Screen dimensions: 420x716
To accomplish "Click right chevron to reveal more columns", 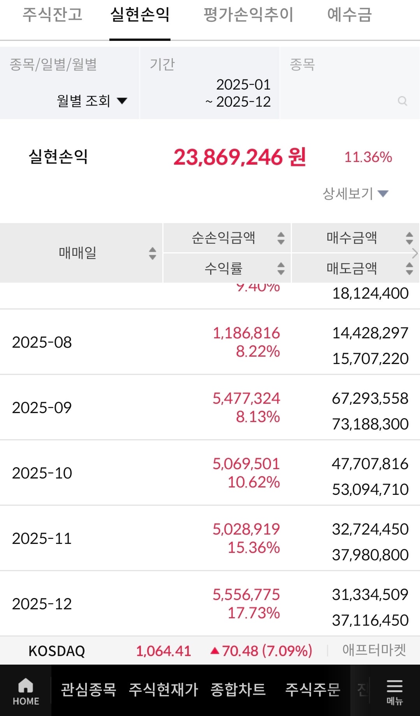I will (x=415, y=253).
